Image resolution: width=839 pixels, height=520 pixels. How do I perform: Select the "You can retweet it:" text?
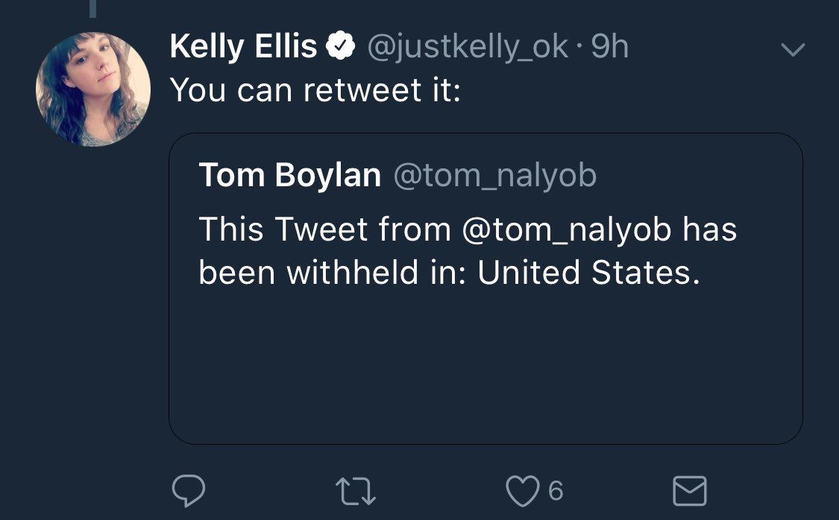(x=315, y=90)
